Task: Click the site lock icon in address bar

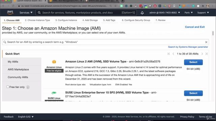Action: 19,6
